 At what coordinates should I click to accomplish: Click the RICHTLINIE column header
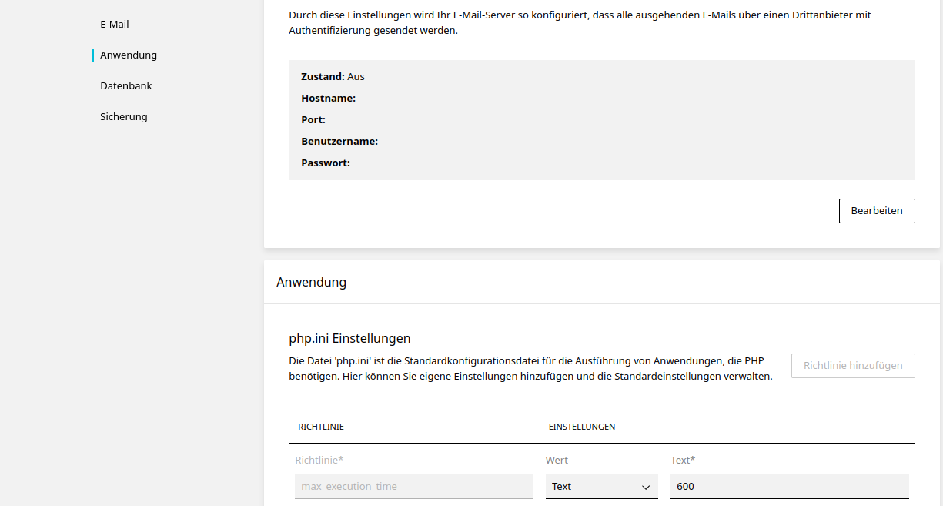click(321, 426)
